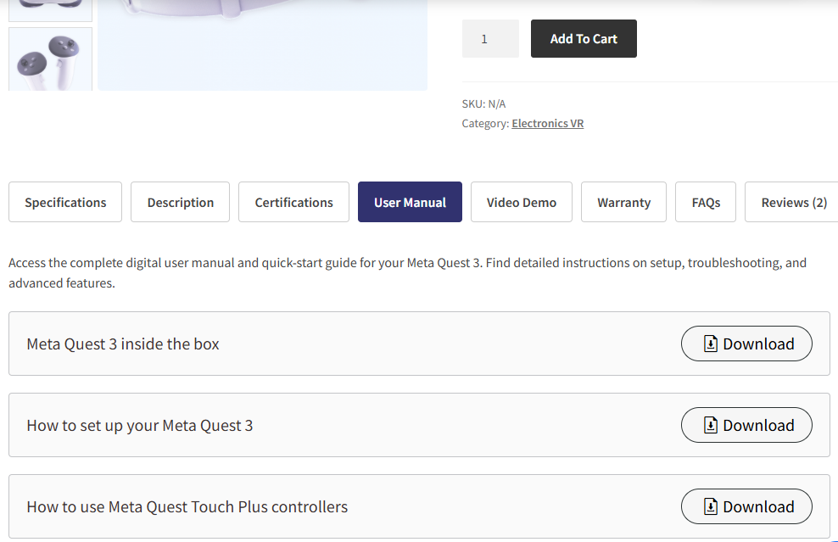Click the download icon for setup guide row
838x542 pixels.
click(709, 425)
